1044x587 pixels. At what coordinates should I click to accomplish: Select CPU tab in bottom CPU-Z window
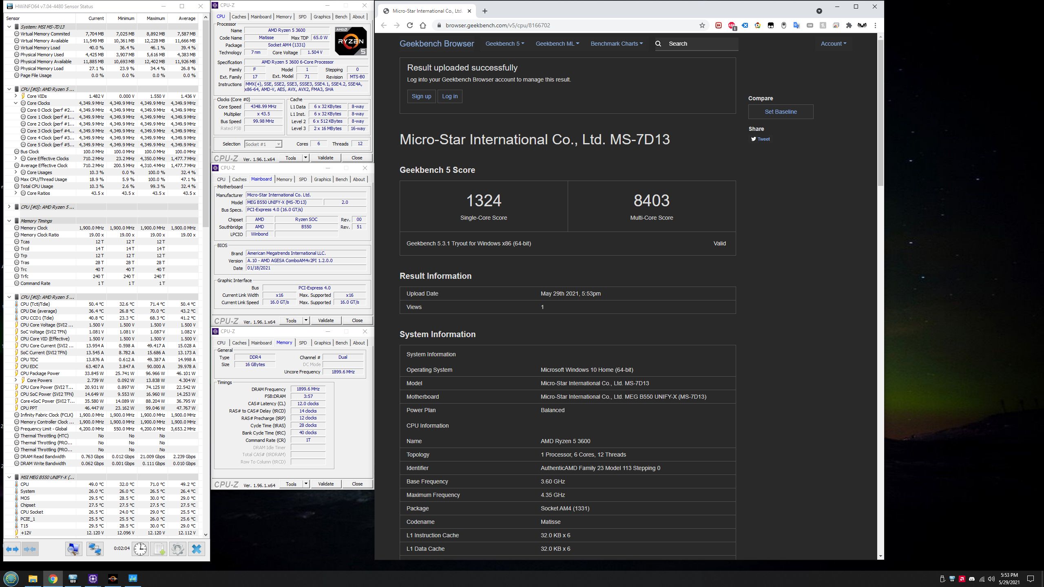(221, 343)
